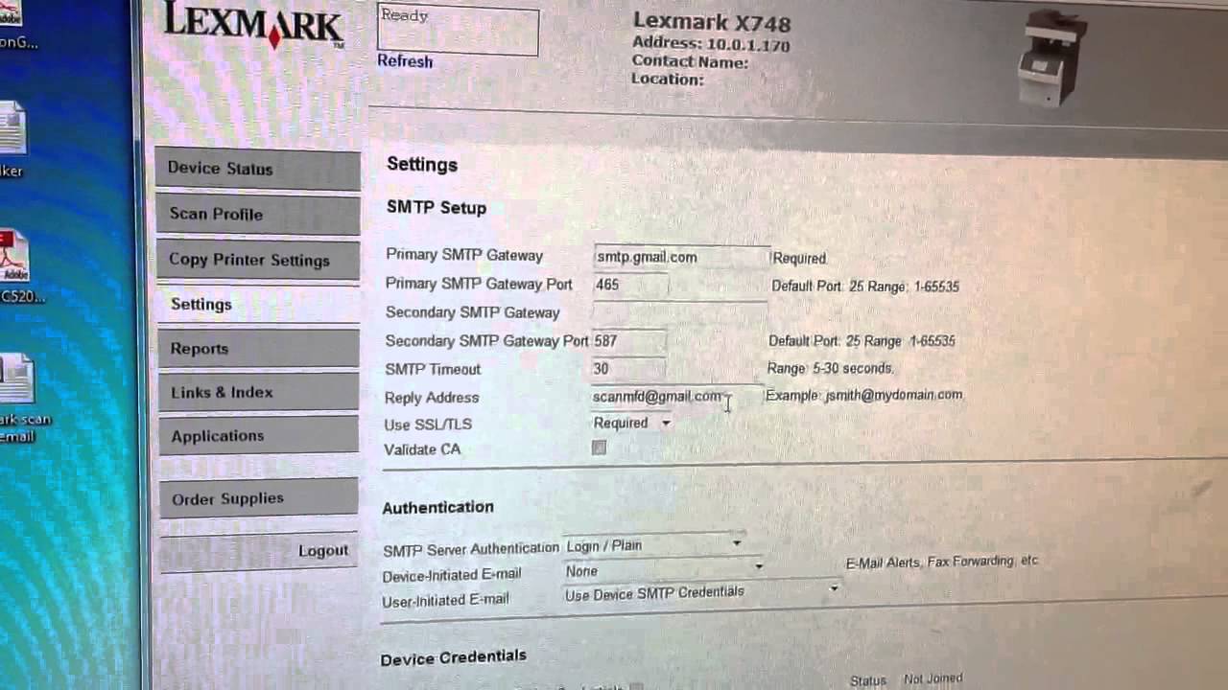This screenshot has width=1228, height=690.
Task: Click the Lexmark logo
Action: coord(253,24)
